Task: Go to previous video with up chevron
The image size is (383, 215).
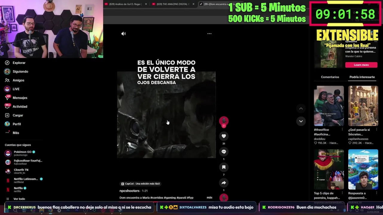Action: 301,108
